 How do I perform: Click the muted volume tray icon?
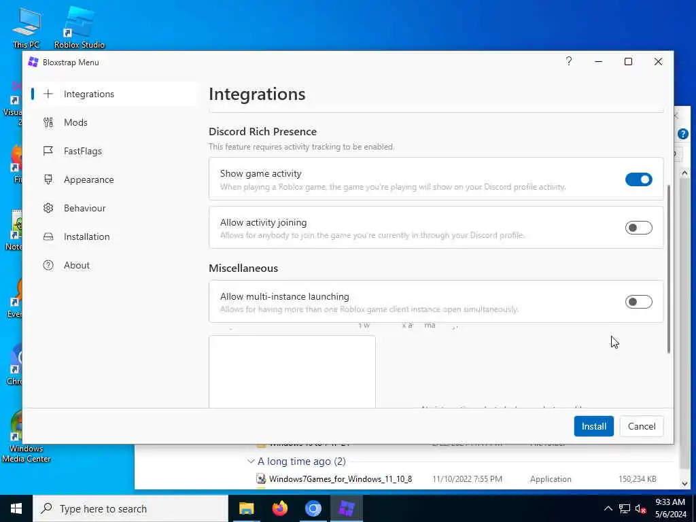click(x=640, y=508)
